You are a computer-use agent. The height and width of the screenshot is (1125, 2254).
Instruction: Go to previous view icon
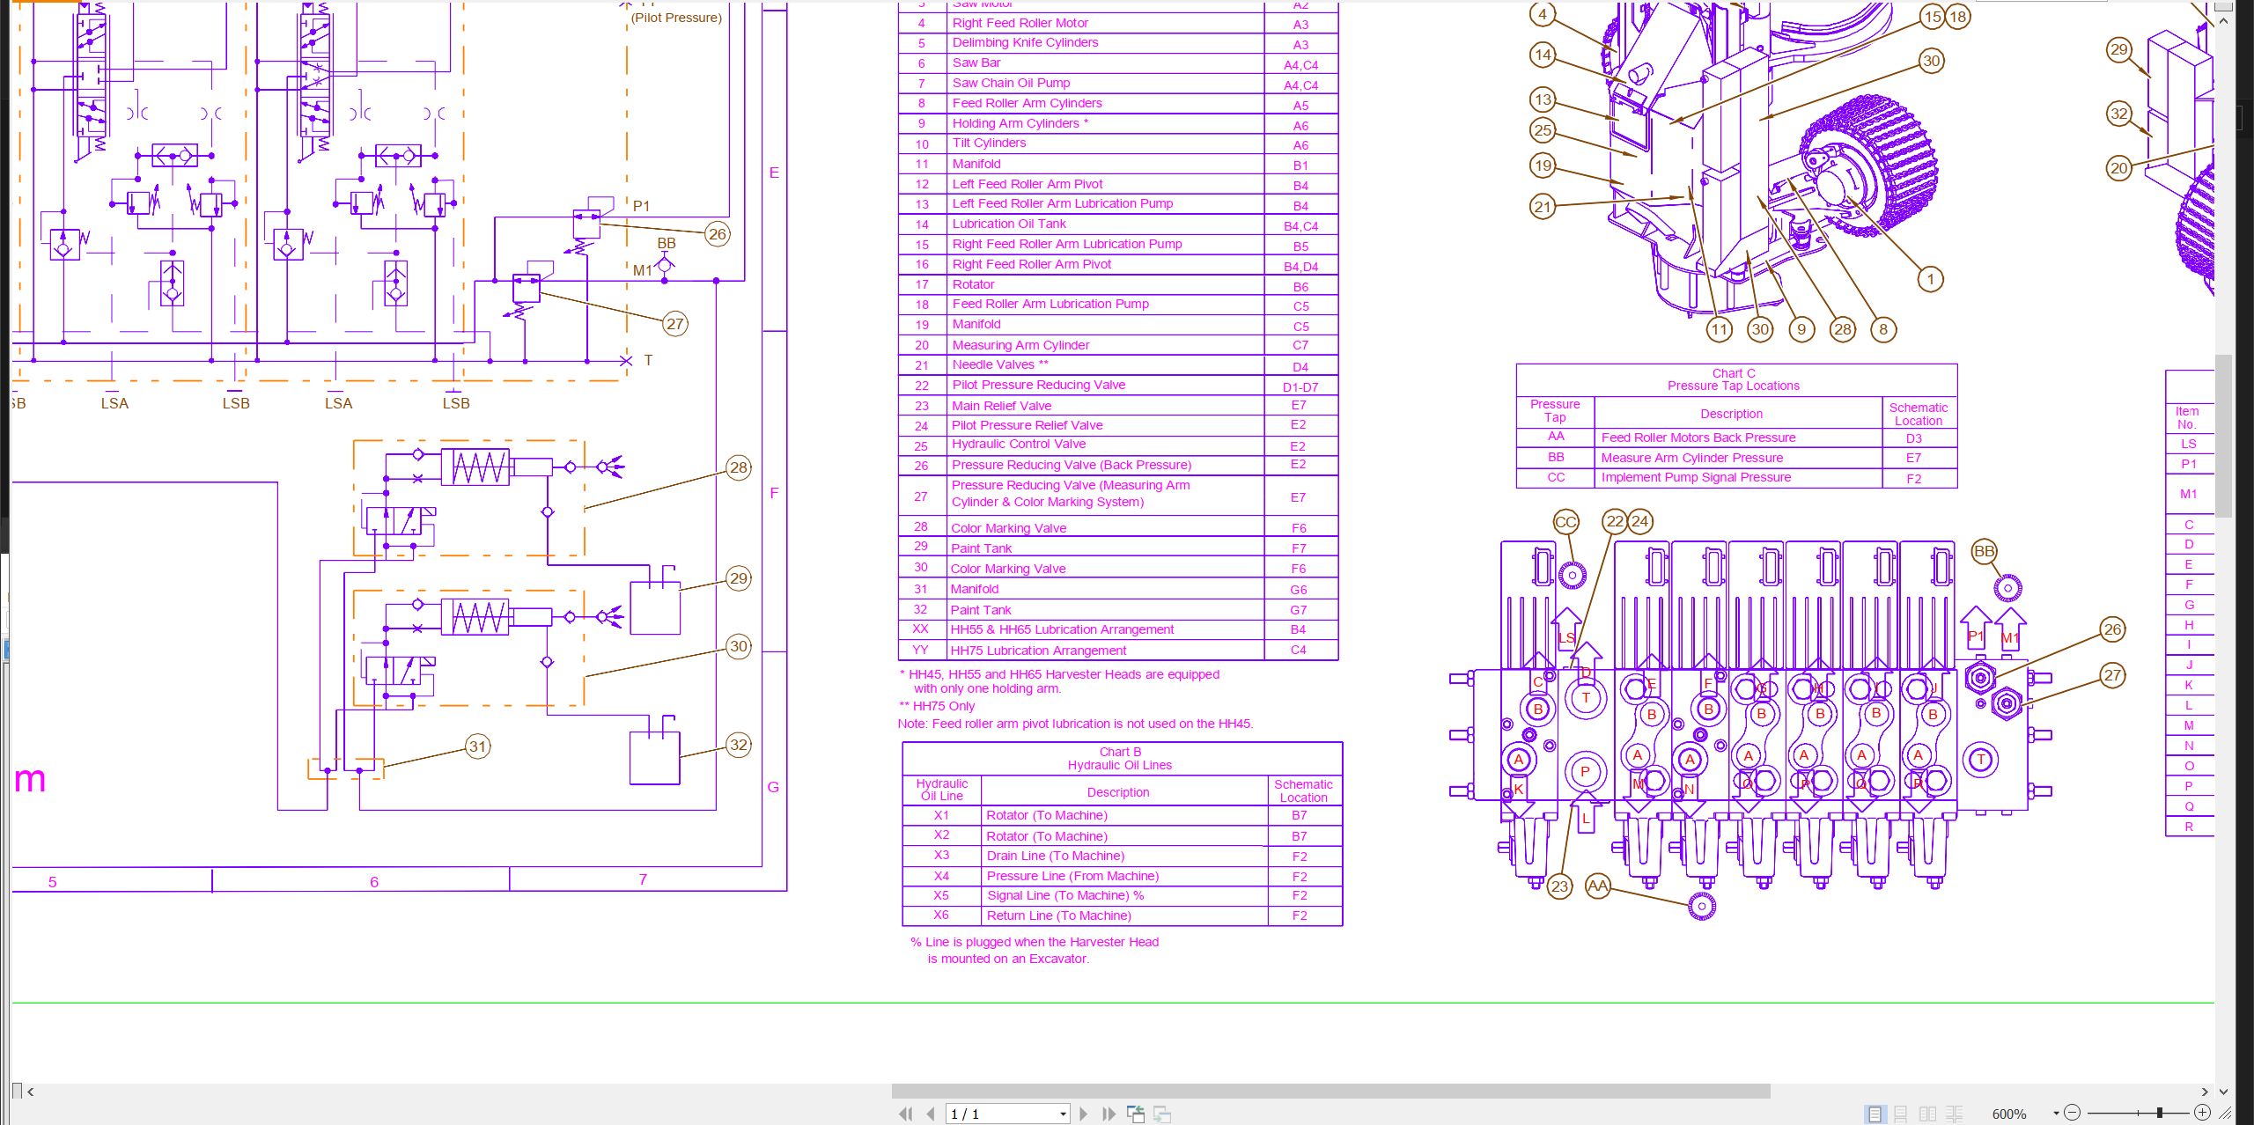click(x=1137, y=1114)
